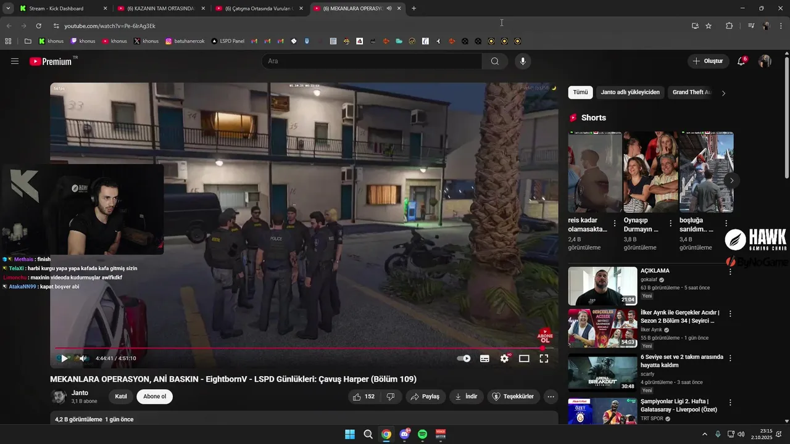Switch to KAZANIN TAM ORTASINDA tab

(160, 9)
